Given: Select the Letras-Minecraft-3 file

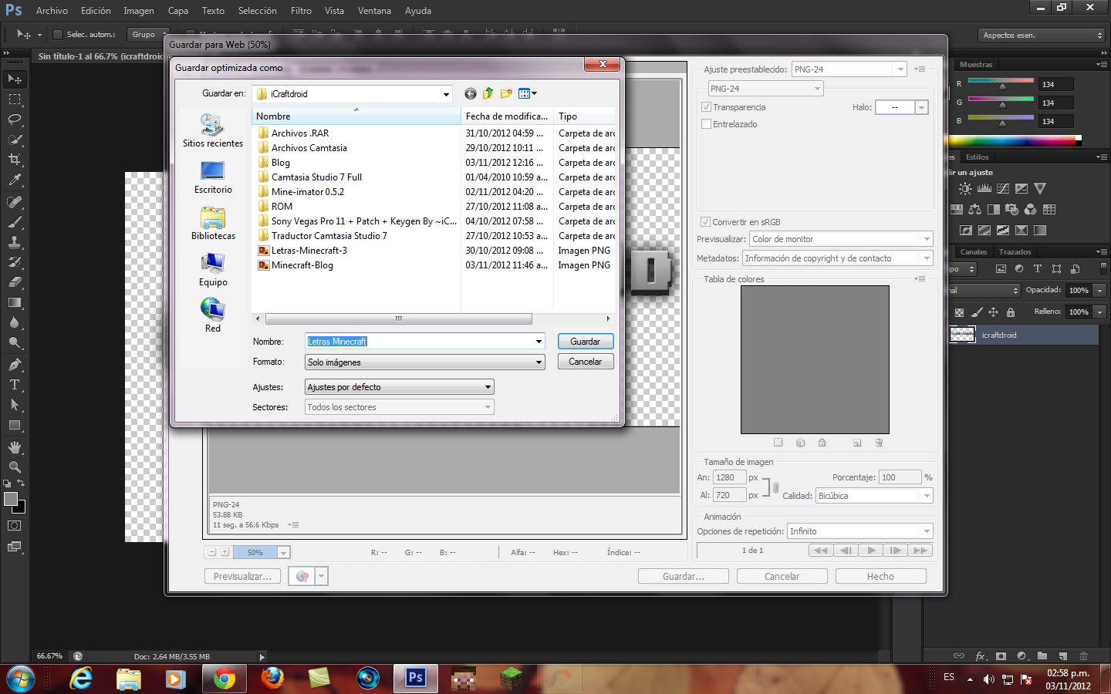Looking at the screenshot, I should [x=309, y=251].
